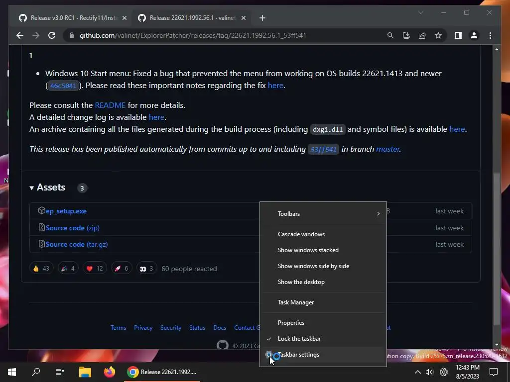This screenshot has height=382, width=510.
Task: Click the thumbs up reaction with 43
Action: click(41, 268)
